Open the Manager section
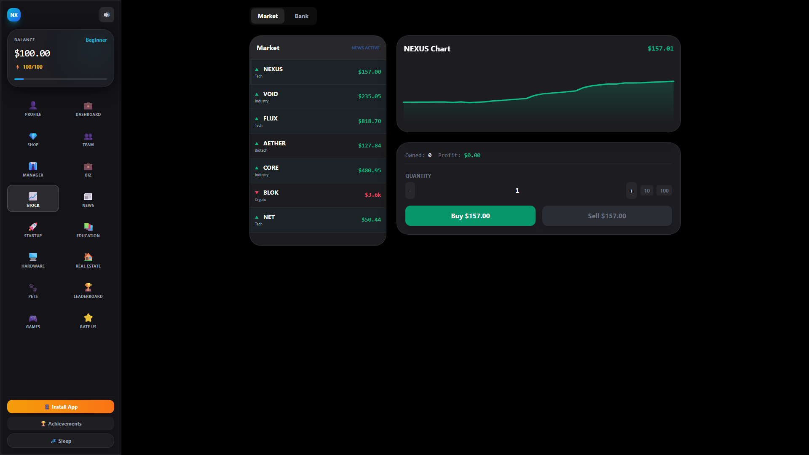The height and width of the screenshot is (455, 809). pyautogui.click(x=33, y=169)
